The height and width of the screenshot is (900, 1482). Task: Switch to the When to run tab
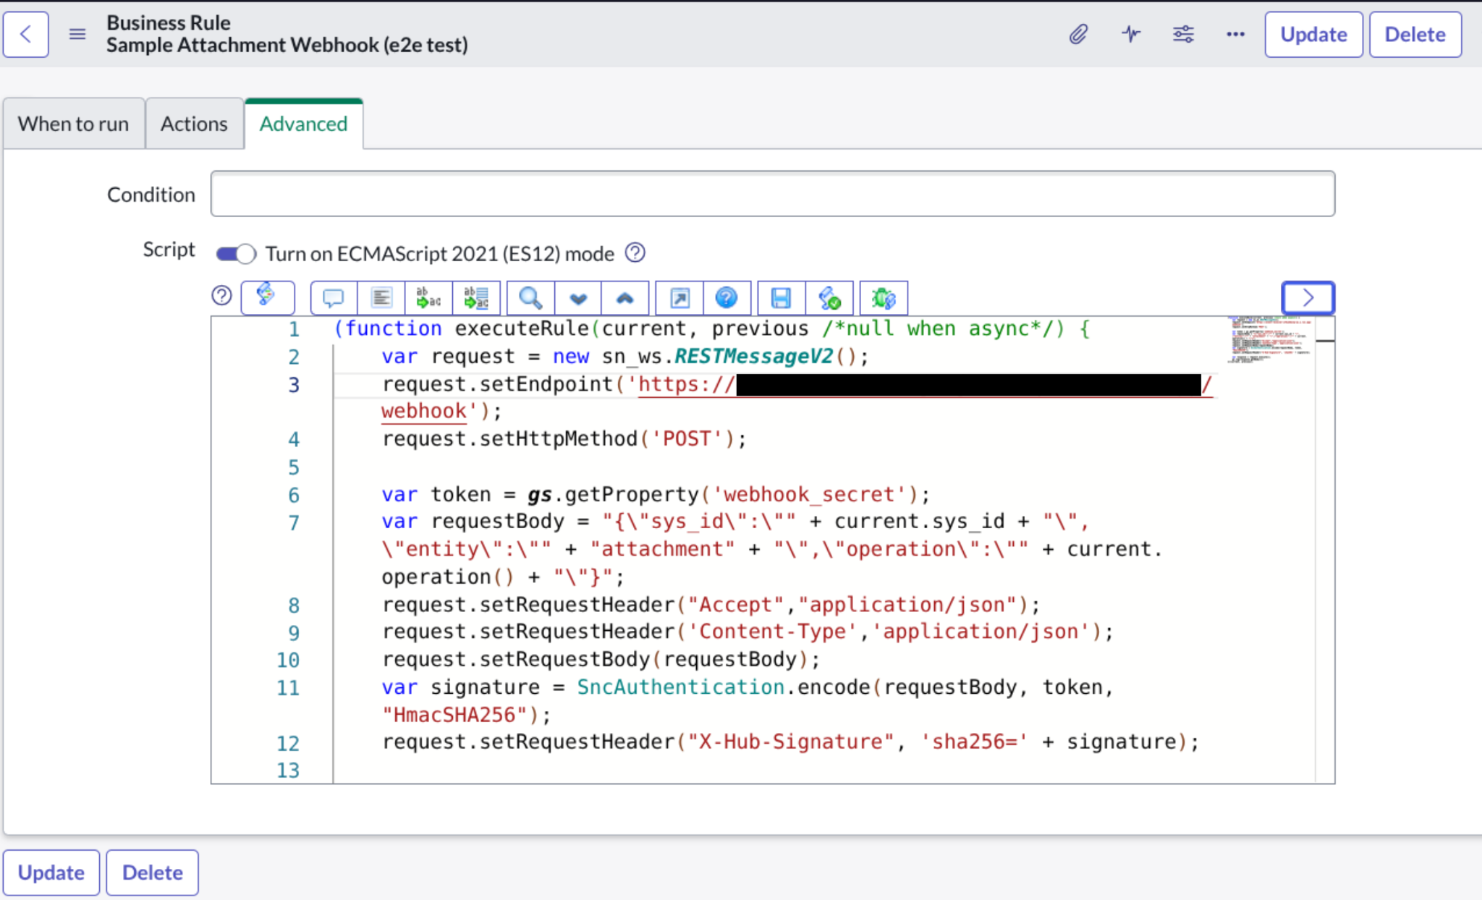click(x=73, y=123)
